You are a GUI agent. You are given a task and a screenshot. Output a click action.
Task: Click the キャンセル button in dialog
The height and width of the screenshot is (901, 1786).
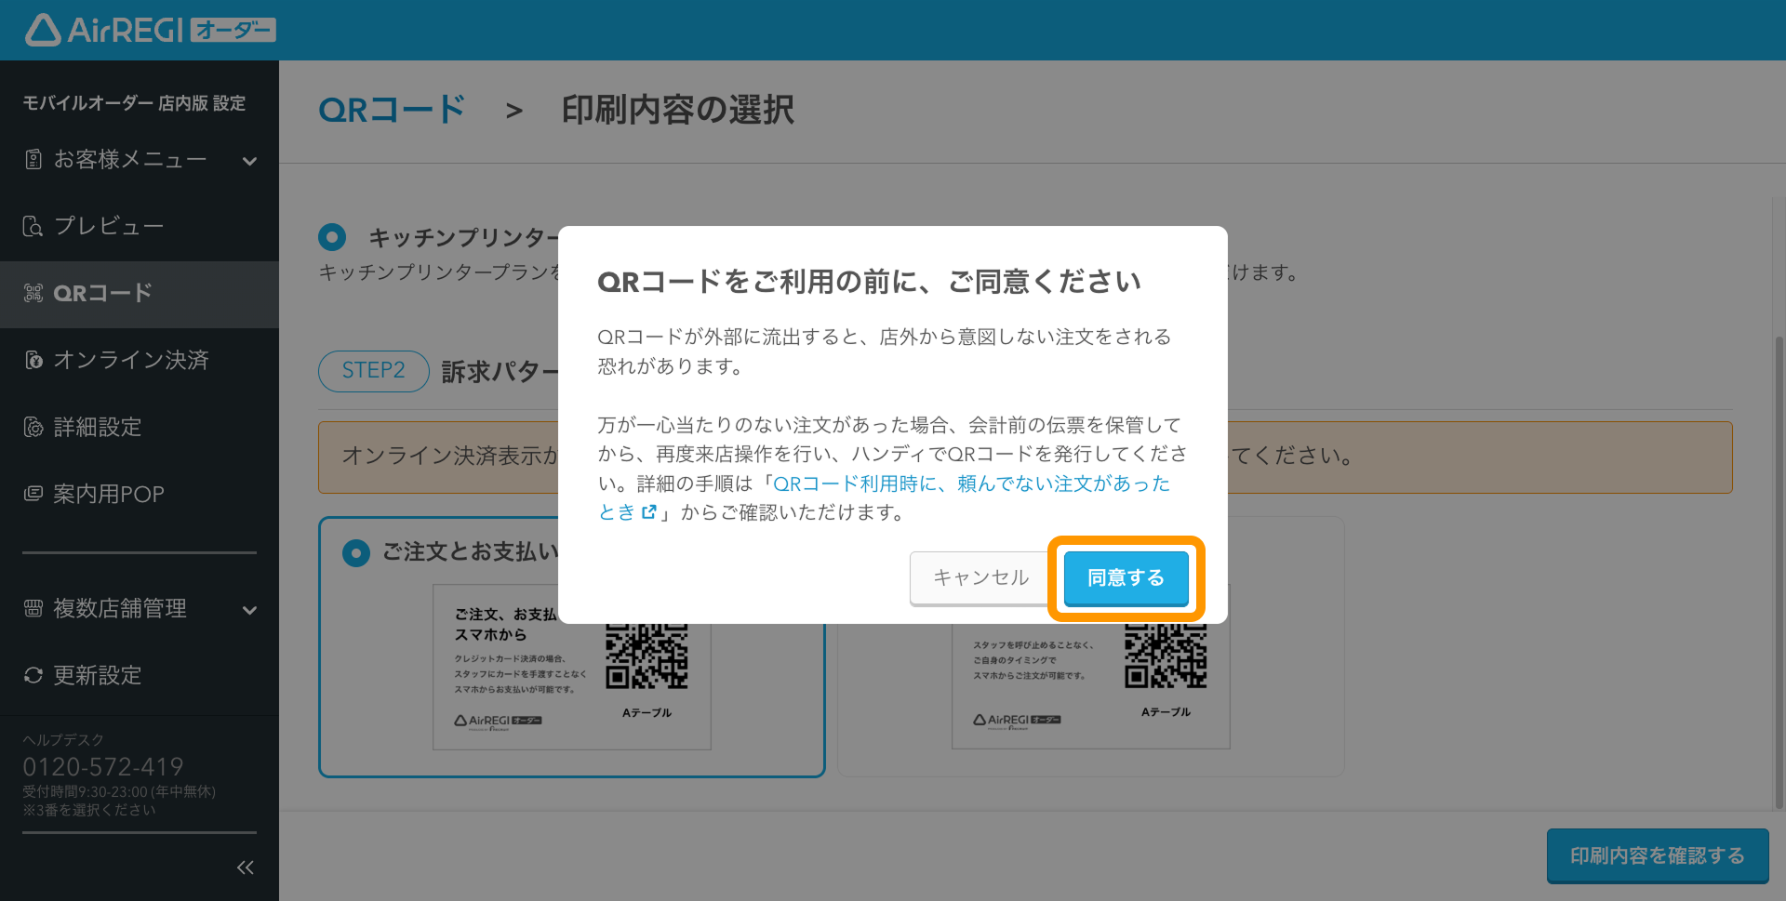(980, 578)
